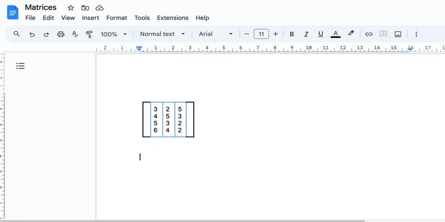Toggle underline formatting
The height and width of the screenshot is (222, 445).
pos(321,34)
